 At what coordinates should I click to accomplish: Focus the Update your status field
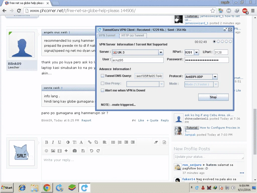[x=209, y=157]
